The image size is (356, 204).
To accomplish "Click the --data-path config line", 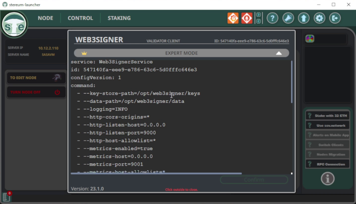I will coord(131,101).
